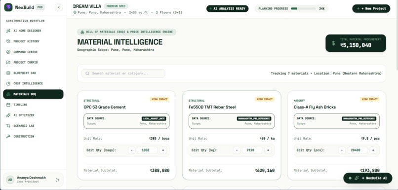
Task: Focus the Search material or category field
Action: click(123, 74)
